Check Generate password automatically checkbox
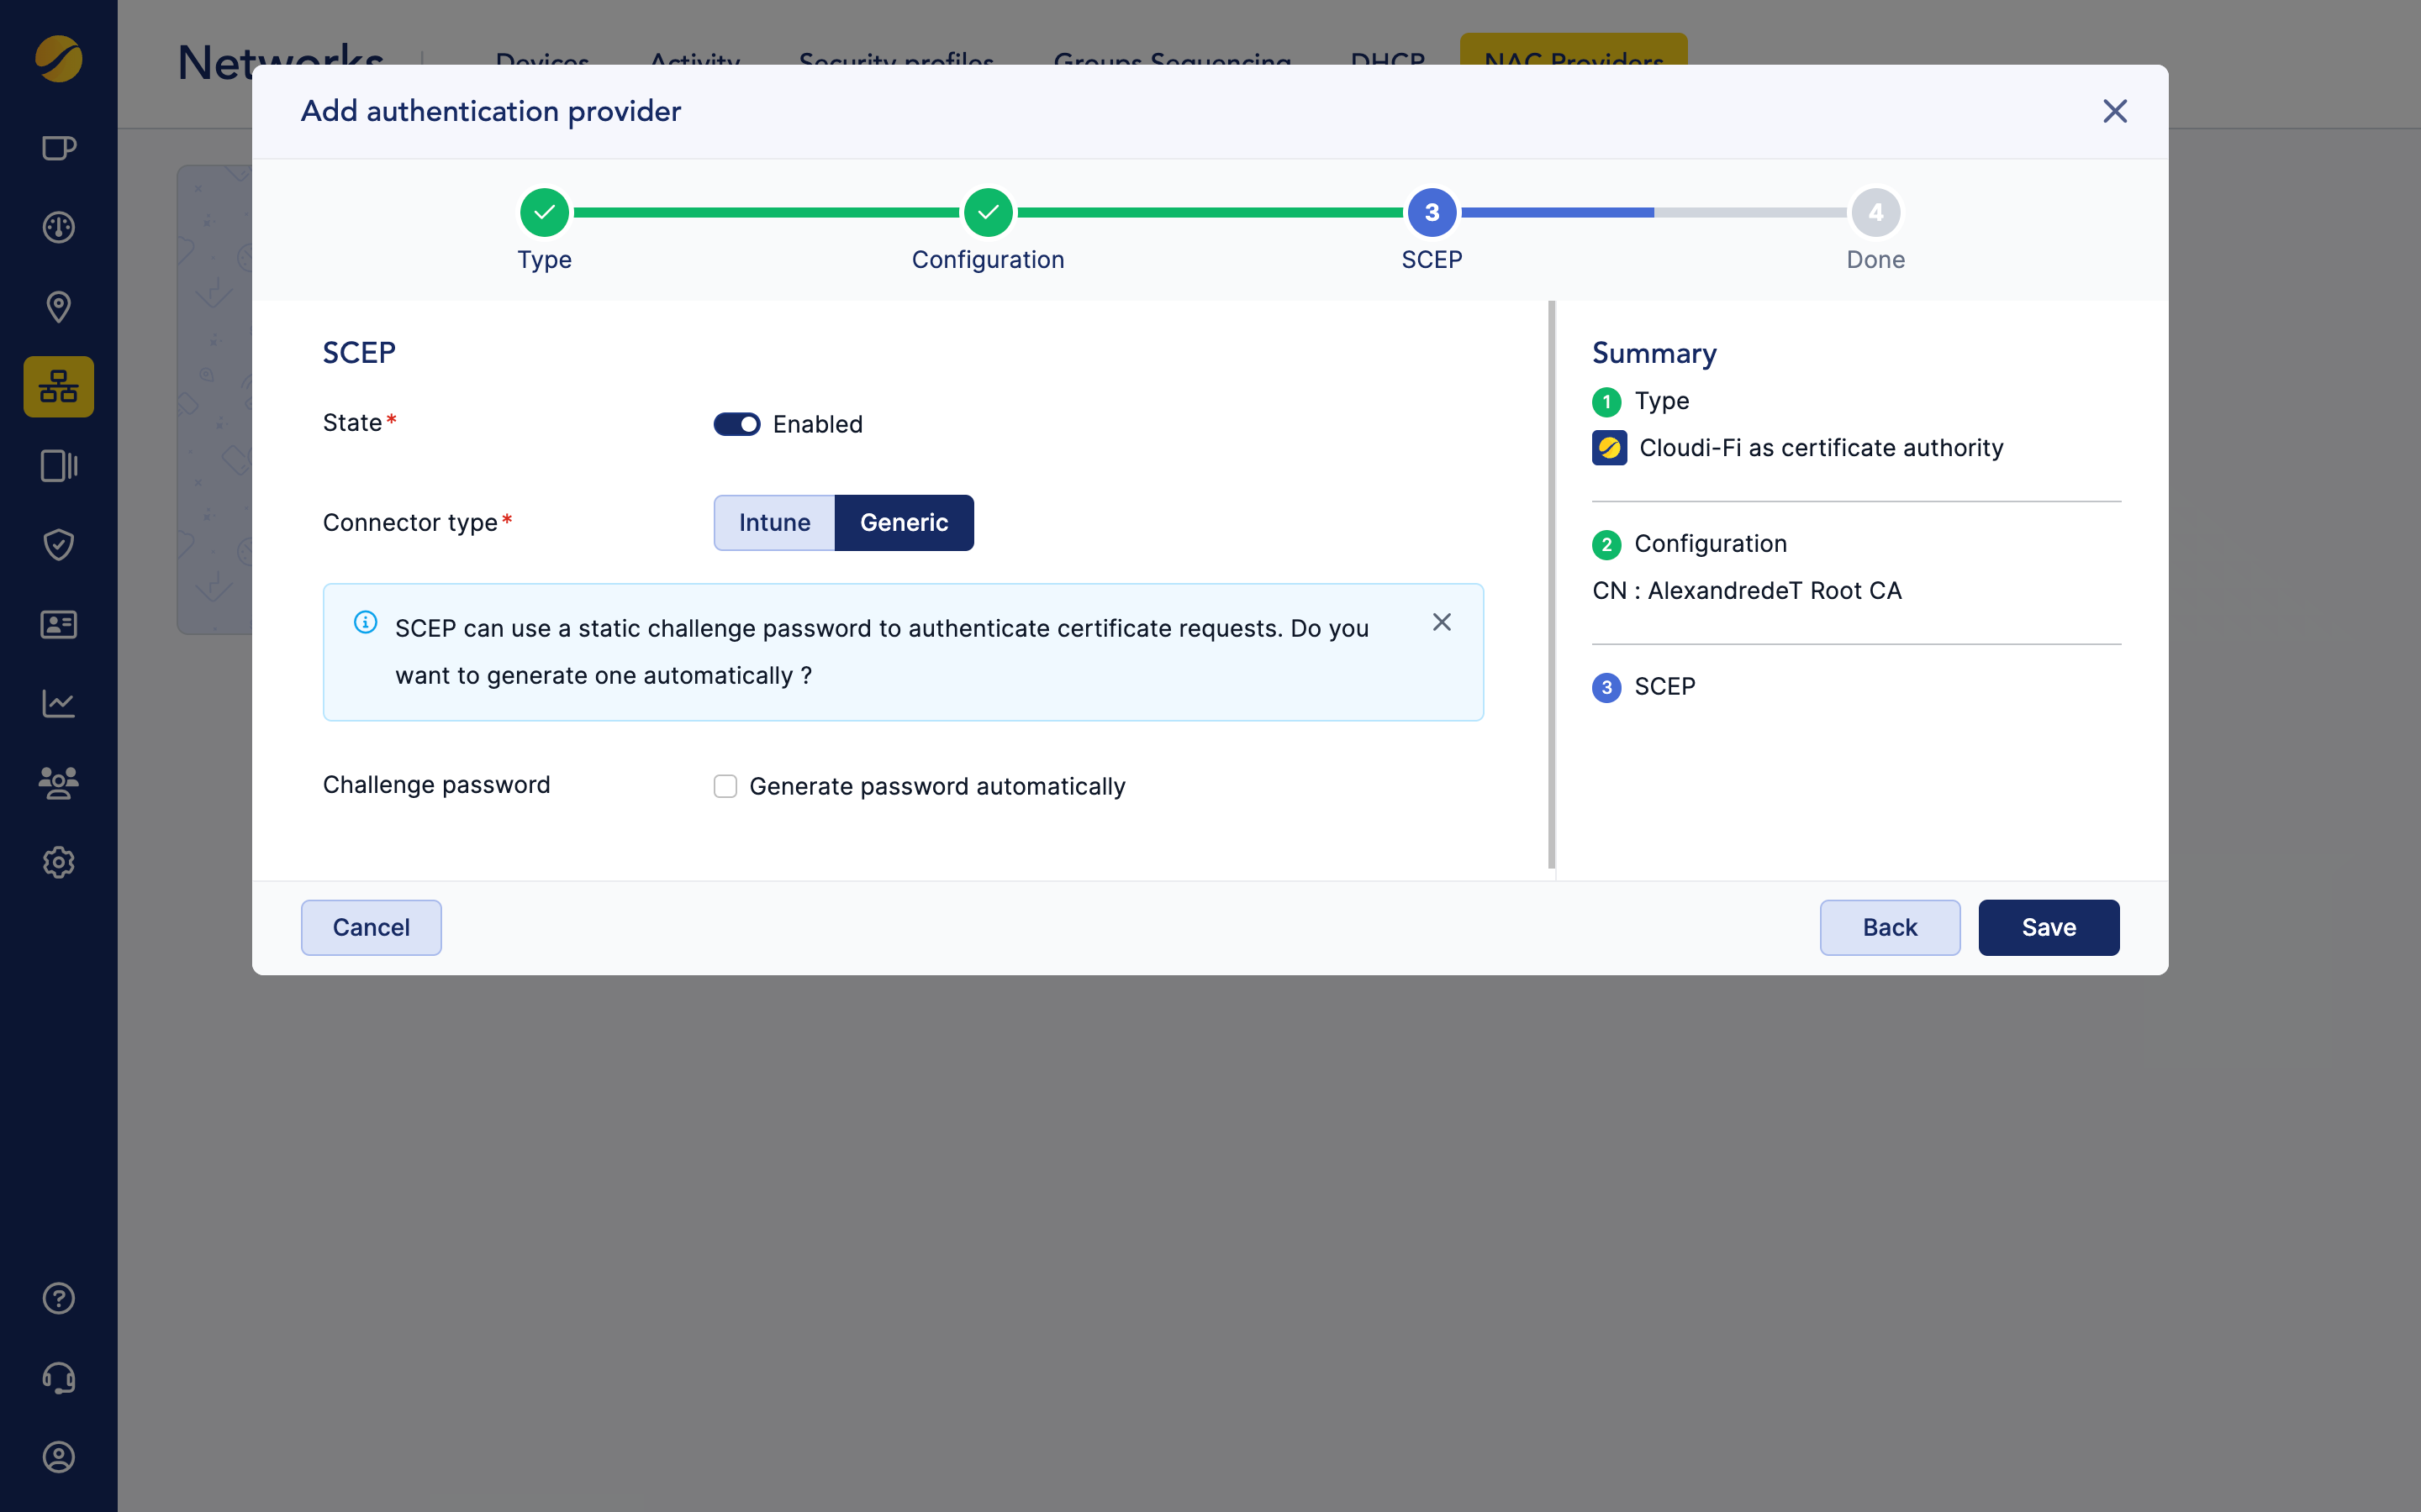Screen dimensions: 2421x1512 (x=725, y=786)
